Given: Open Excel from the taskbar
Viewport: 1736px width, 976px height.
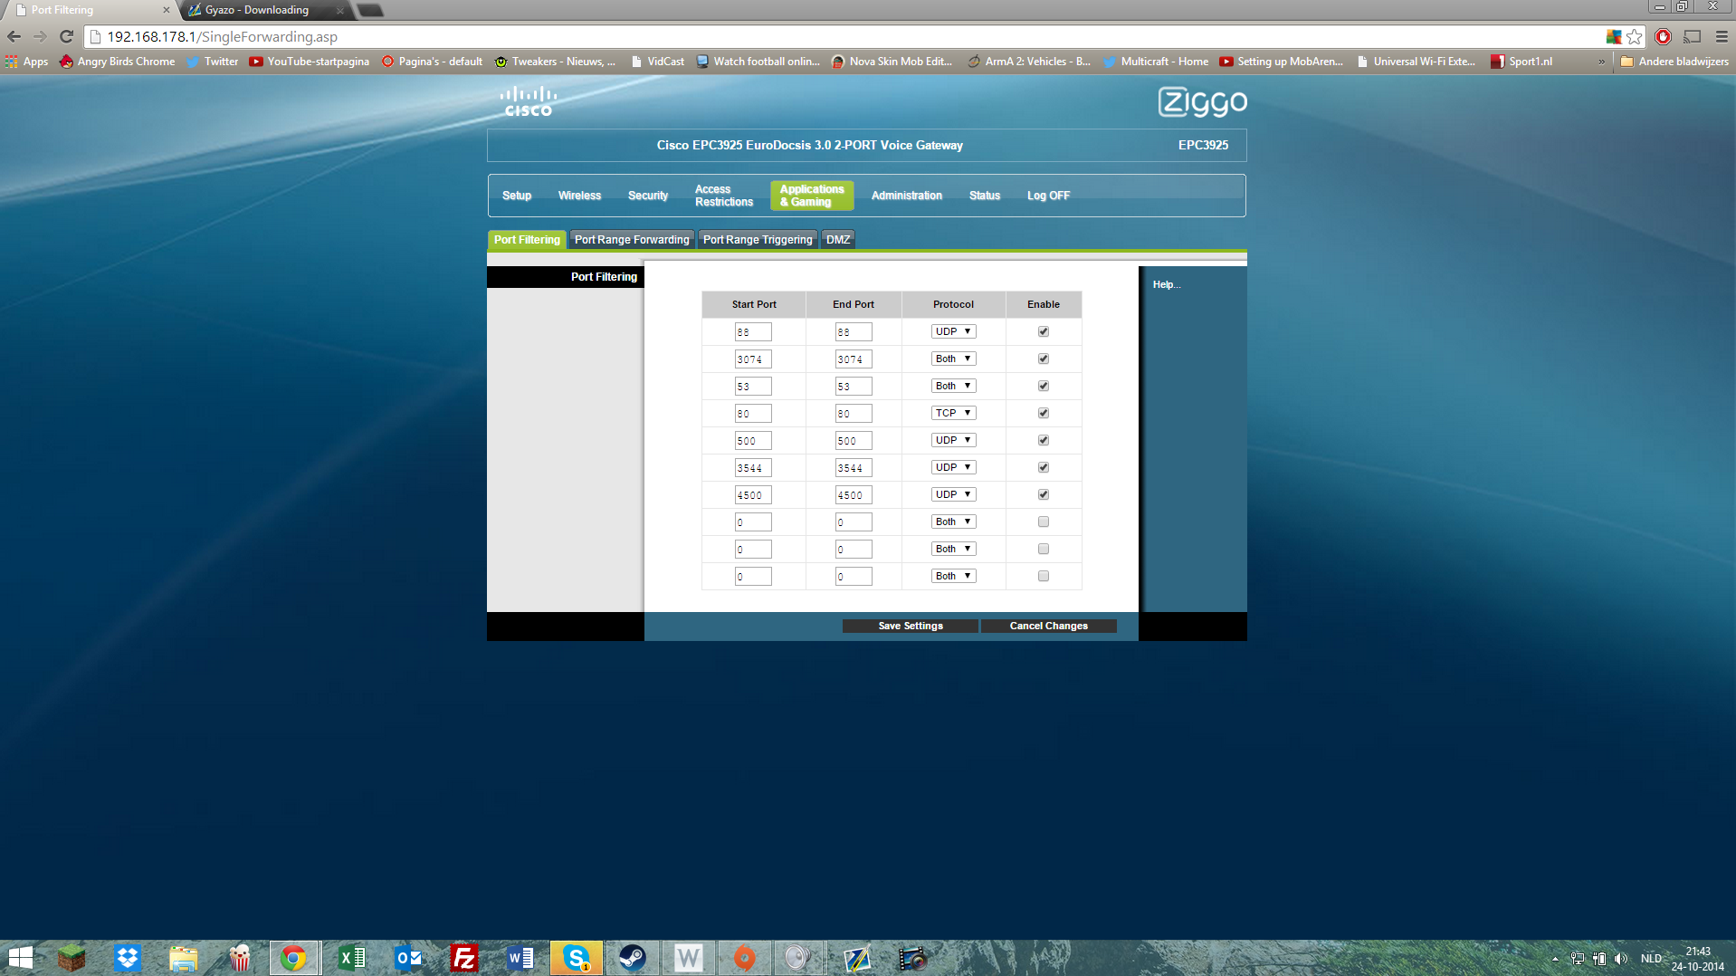Looking at the screenshot, I should [352, 958].
